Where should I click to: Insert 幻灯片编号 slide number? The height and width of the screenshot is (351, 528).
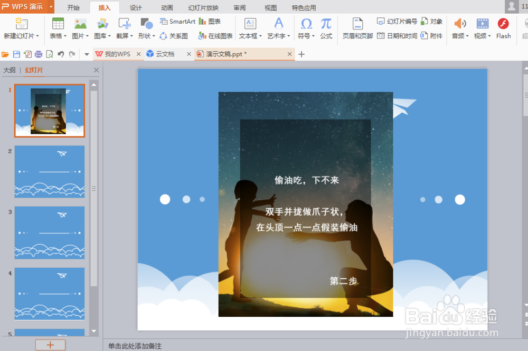tap(397, 22)
